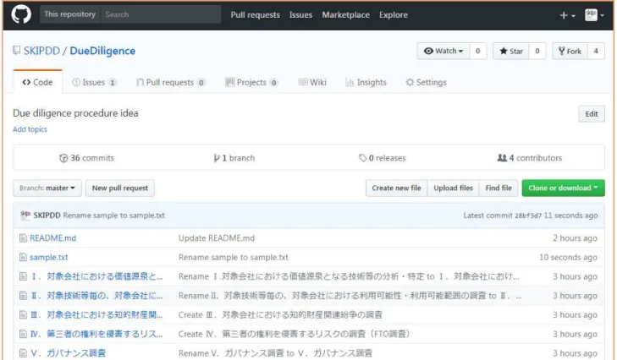Click the repository book icon beside SKIPDD

tap(17, 51)
